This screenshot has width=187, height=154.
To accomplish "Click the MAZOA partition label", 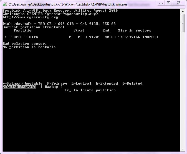I will tap(150, 37).
